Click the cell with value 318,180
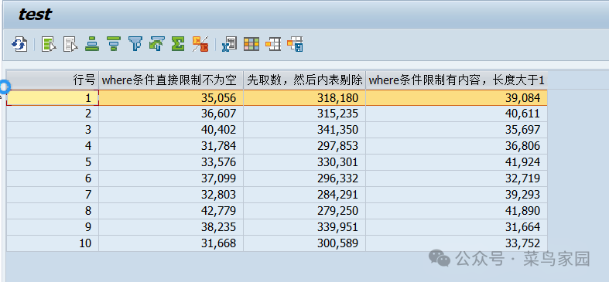609x282 pixels. coord(305,98)
